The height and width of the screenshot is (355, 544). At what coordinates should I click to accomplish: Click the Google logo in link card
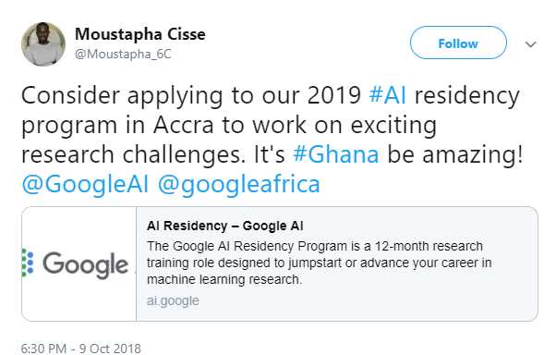point(85,264)
